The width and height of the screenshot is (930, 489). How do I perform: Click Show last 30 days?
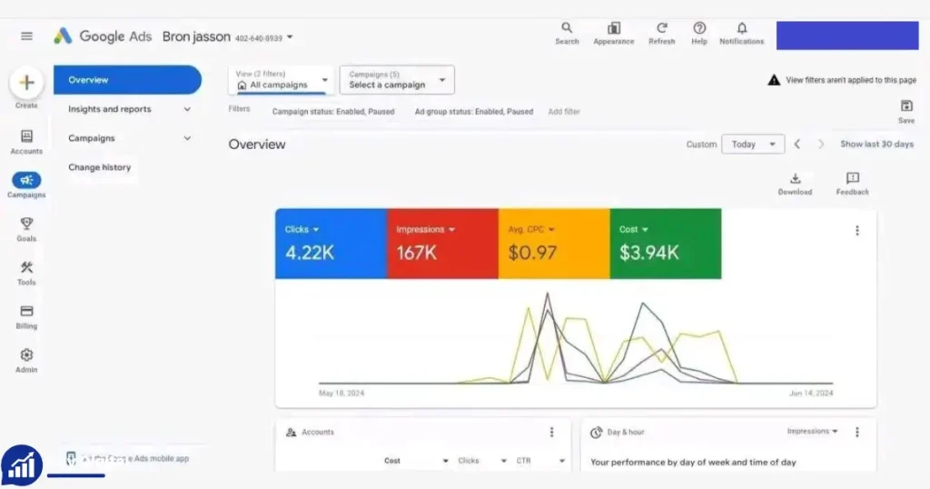point(876,145)
